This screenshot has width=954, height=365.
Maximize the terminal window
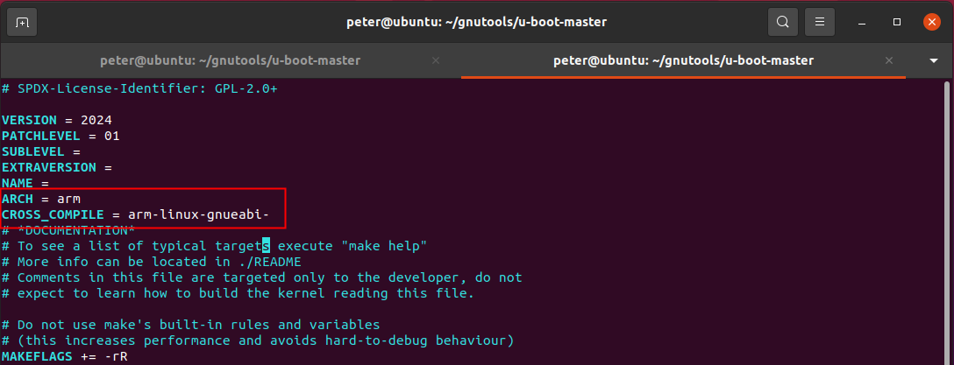click(897, 21)
